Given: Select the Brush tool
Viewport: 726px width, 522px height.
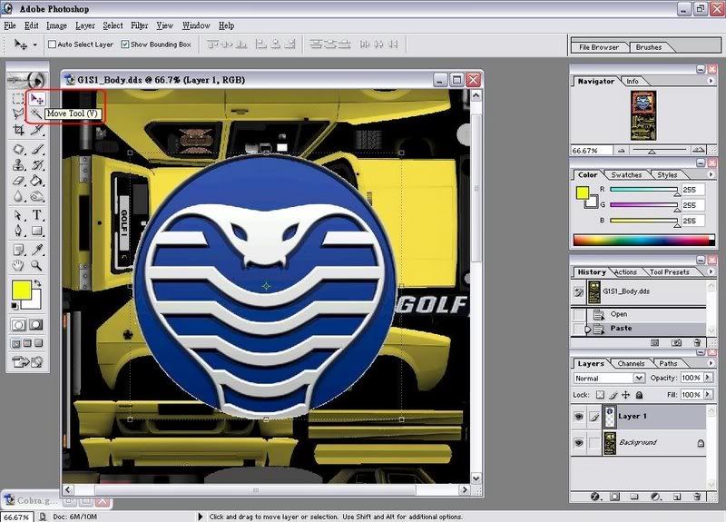Looking at the screenshot, I should click(37, 149).
